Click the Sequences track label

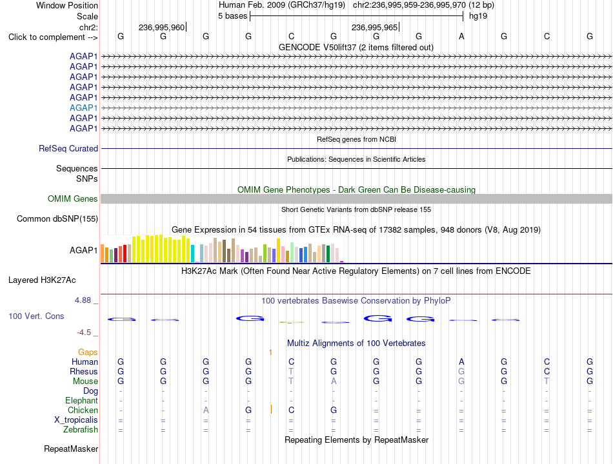tap(77, 168)
